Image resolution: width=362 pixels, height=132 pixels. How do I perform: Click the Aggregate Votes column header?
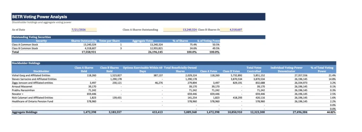click(142, 41)
